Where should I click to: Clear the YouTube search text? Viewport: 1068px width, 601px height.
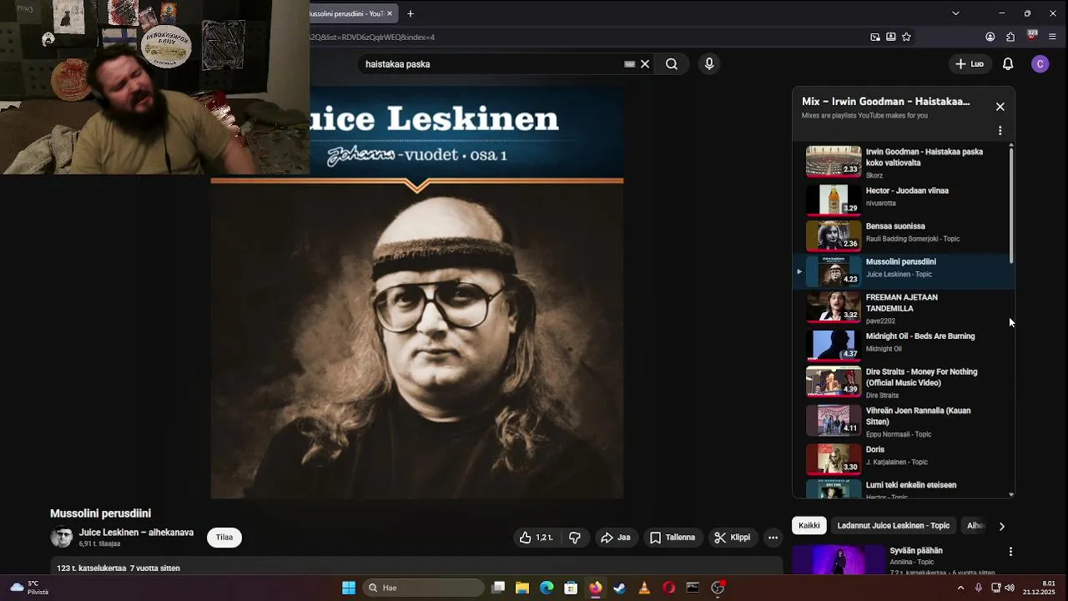click(645, 64)
